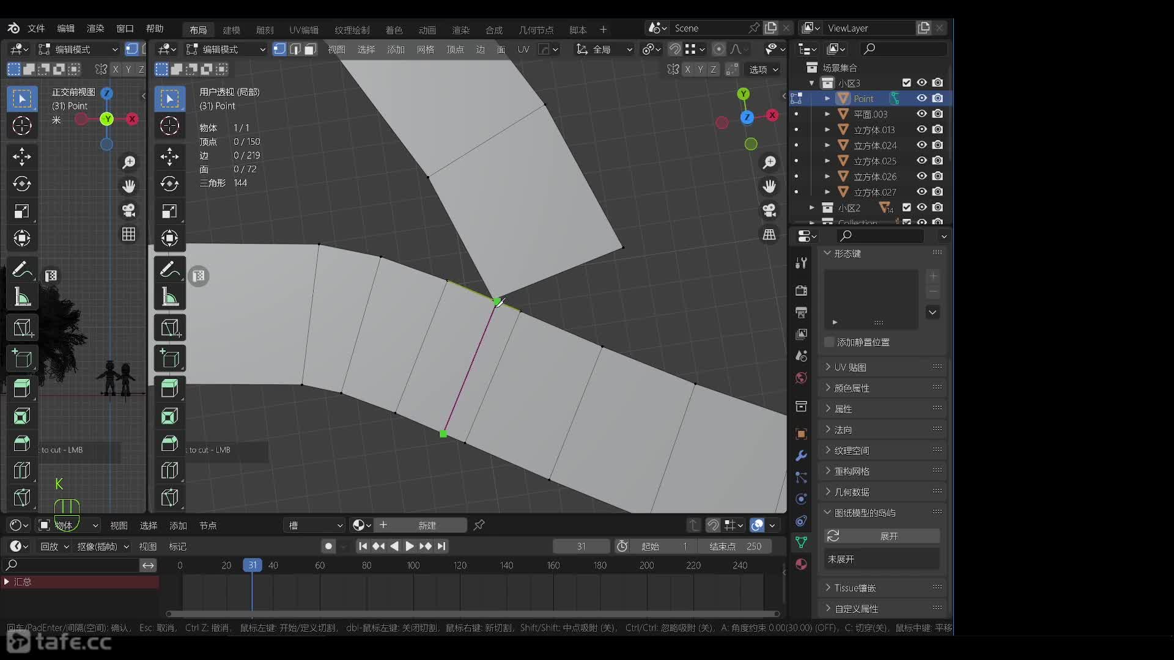
Task: Hide 平面.003 in the outliner
Action: tap(921, 114)
